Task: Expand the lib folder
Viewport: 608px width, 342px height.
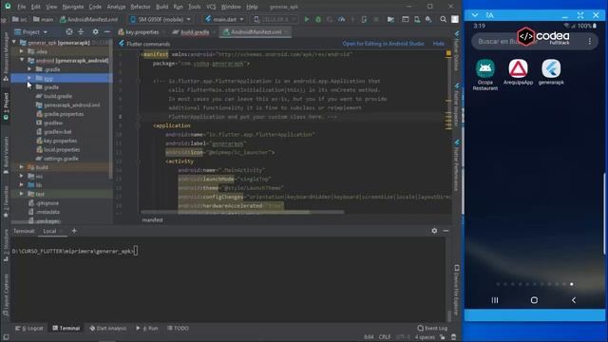Action: 22,185
